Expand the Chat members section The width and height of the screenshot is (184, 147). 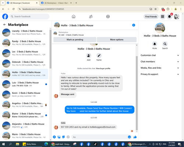tap(160, 62)
